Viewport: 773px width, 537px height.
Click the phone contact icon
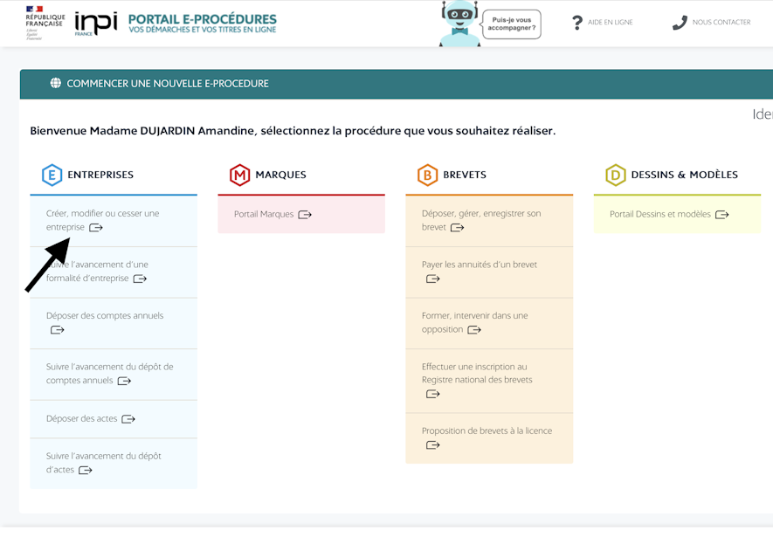[x=680, y=23]
